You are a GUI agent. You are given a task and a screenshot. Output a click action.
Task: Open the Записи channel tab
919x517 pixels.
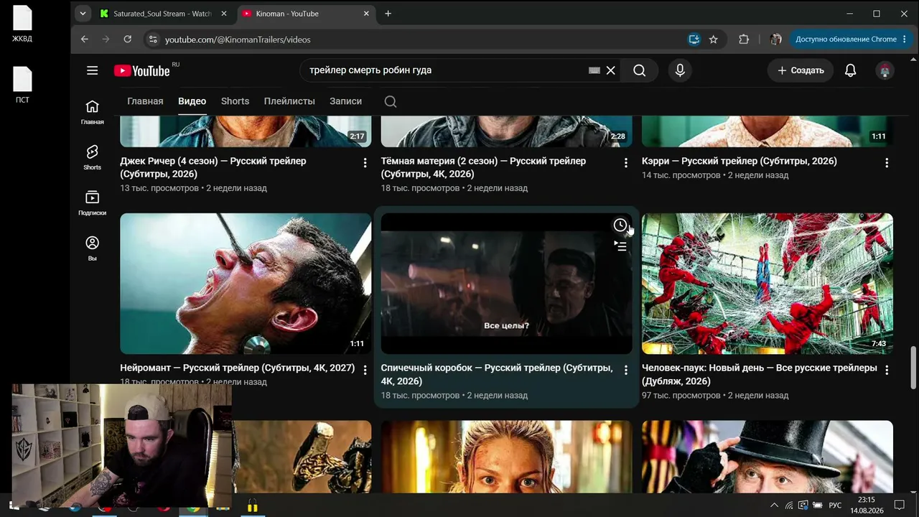pyautogui.click(x=345, y=101)
